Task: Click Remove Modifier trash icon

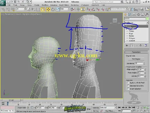Action: point(141,46)
